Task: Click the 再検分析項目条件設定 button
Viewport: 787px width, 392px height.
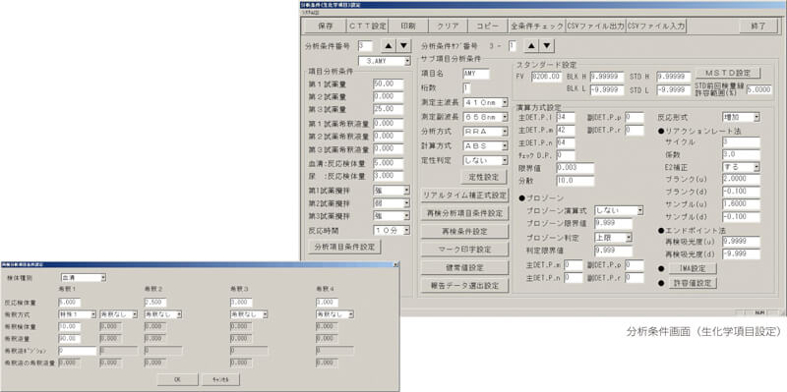Action: [x=464, y=213]
